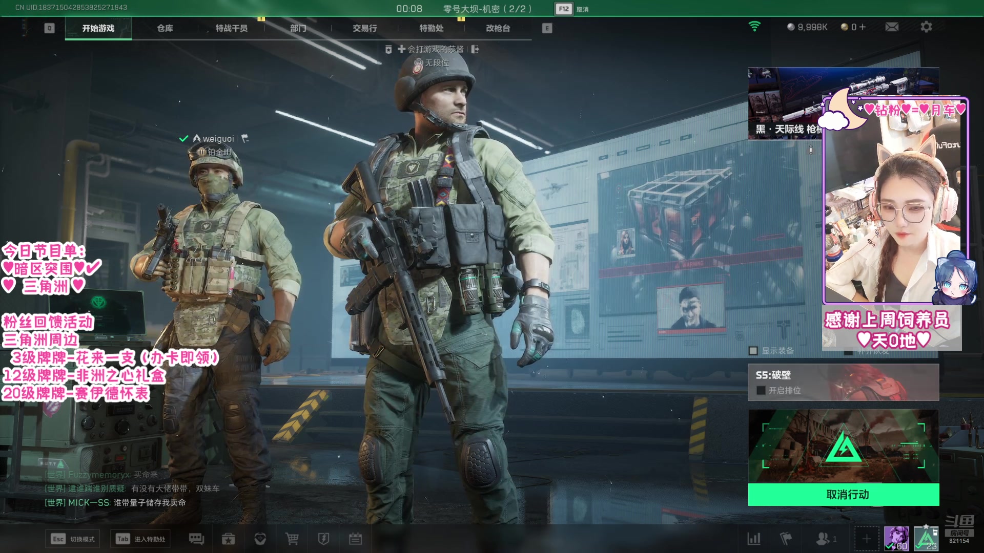Switch to the 仓库 tab
Viewport: 984px width, 553px height.
pyautogui.click(x=165, y=28)
